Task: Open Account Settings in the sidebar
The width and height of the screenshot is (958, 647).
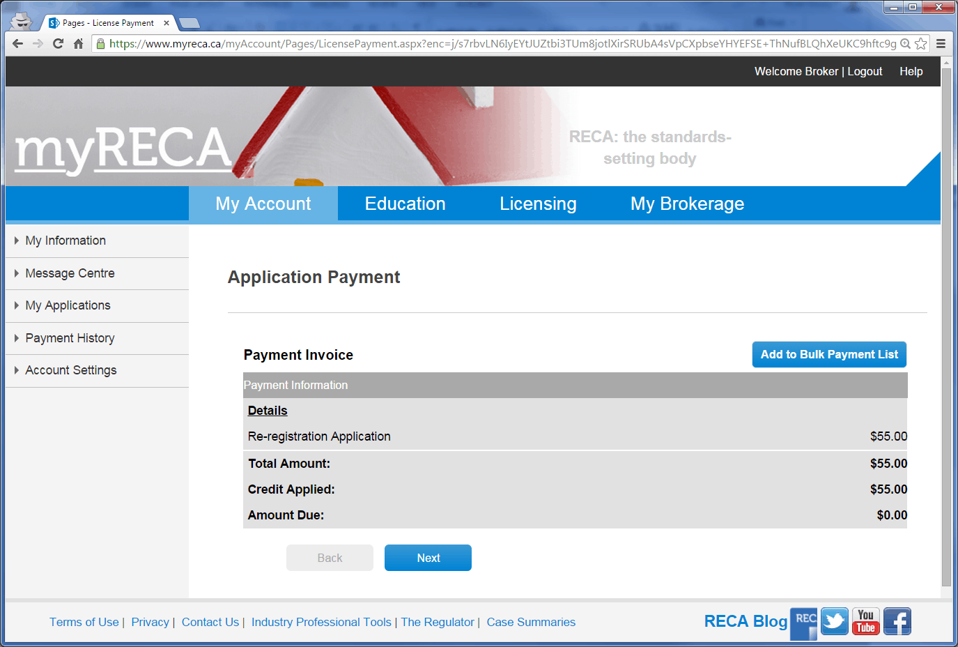Action: (71, 370)
